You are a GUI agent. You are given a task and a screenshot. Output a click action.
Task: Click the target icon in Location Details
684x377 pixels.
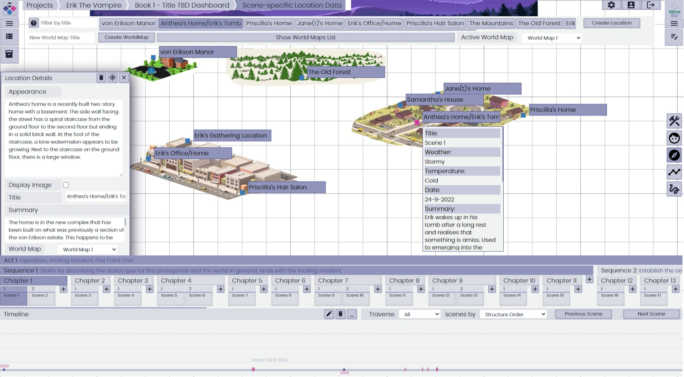(x=113, y=78)
